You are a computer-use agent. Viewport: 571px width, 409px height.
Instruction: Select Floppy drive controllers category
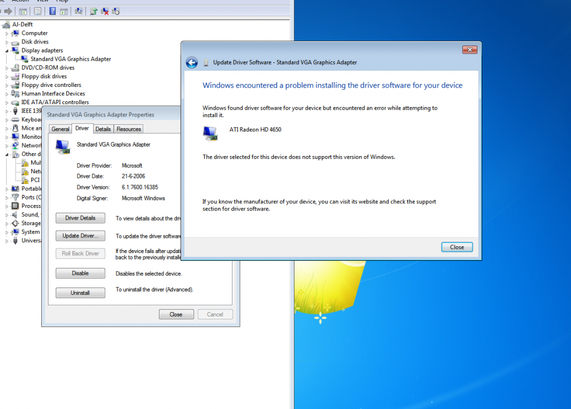pos(51,85)
